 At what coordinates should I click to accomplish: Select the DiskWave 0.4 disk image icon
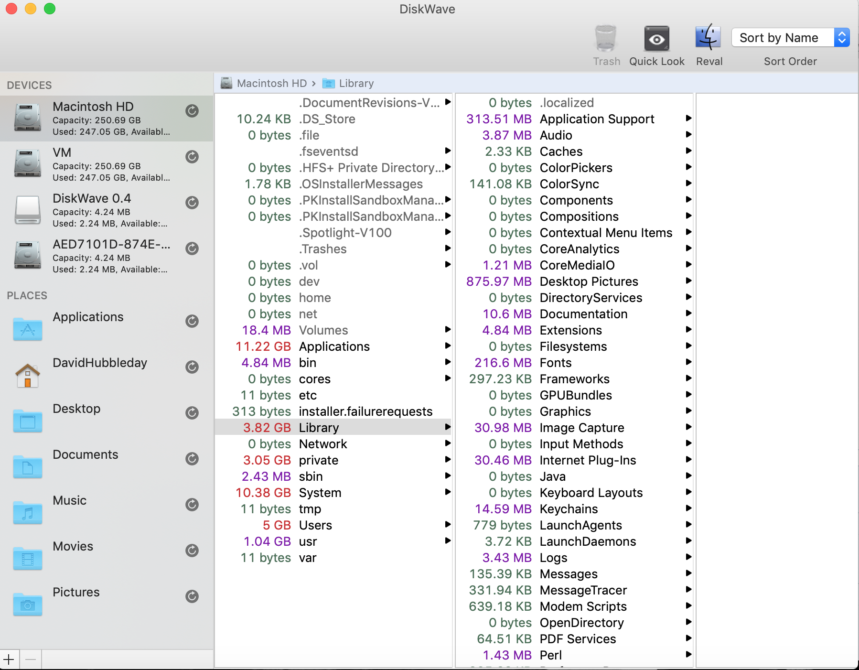pos(27,209)
